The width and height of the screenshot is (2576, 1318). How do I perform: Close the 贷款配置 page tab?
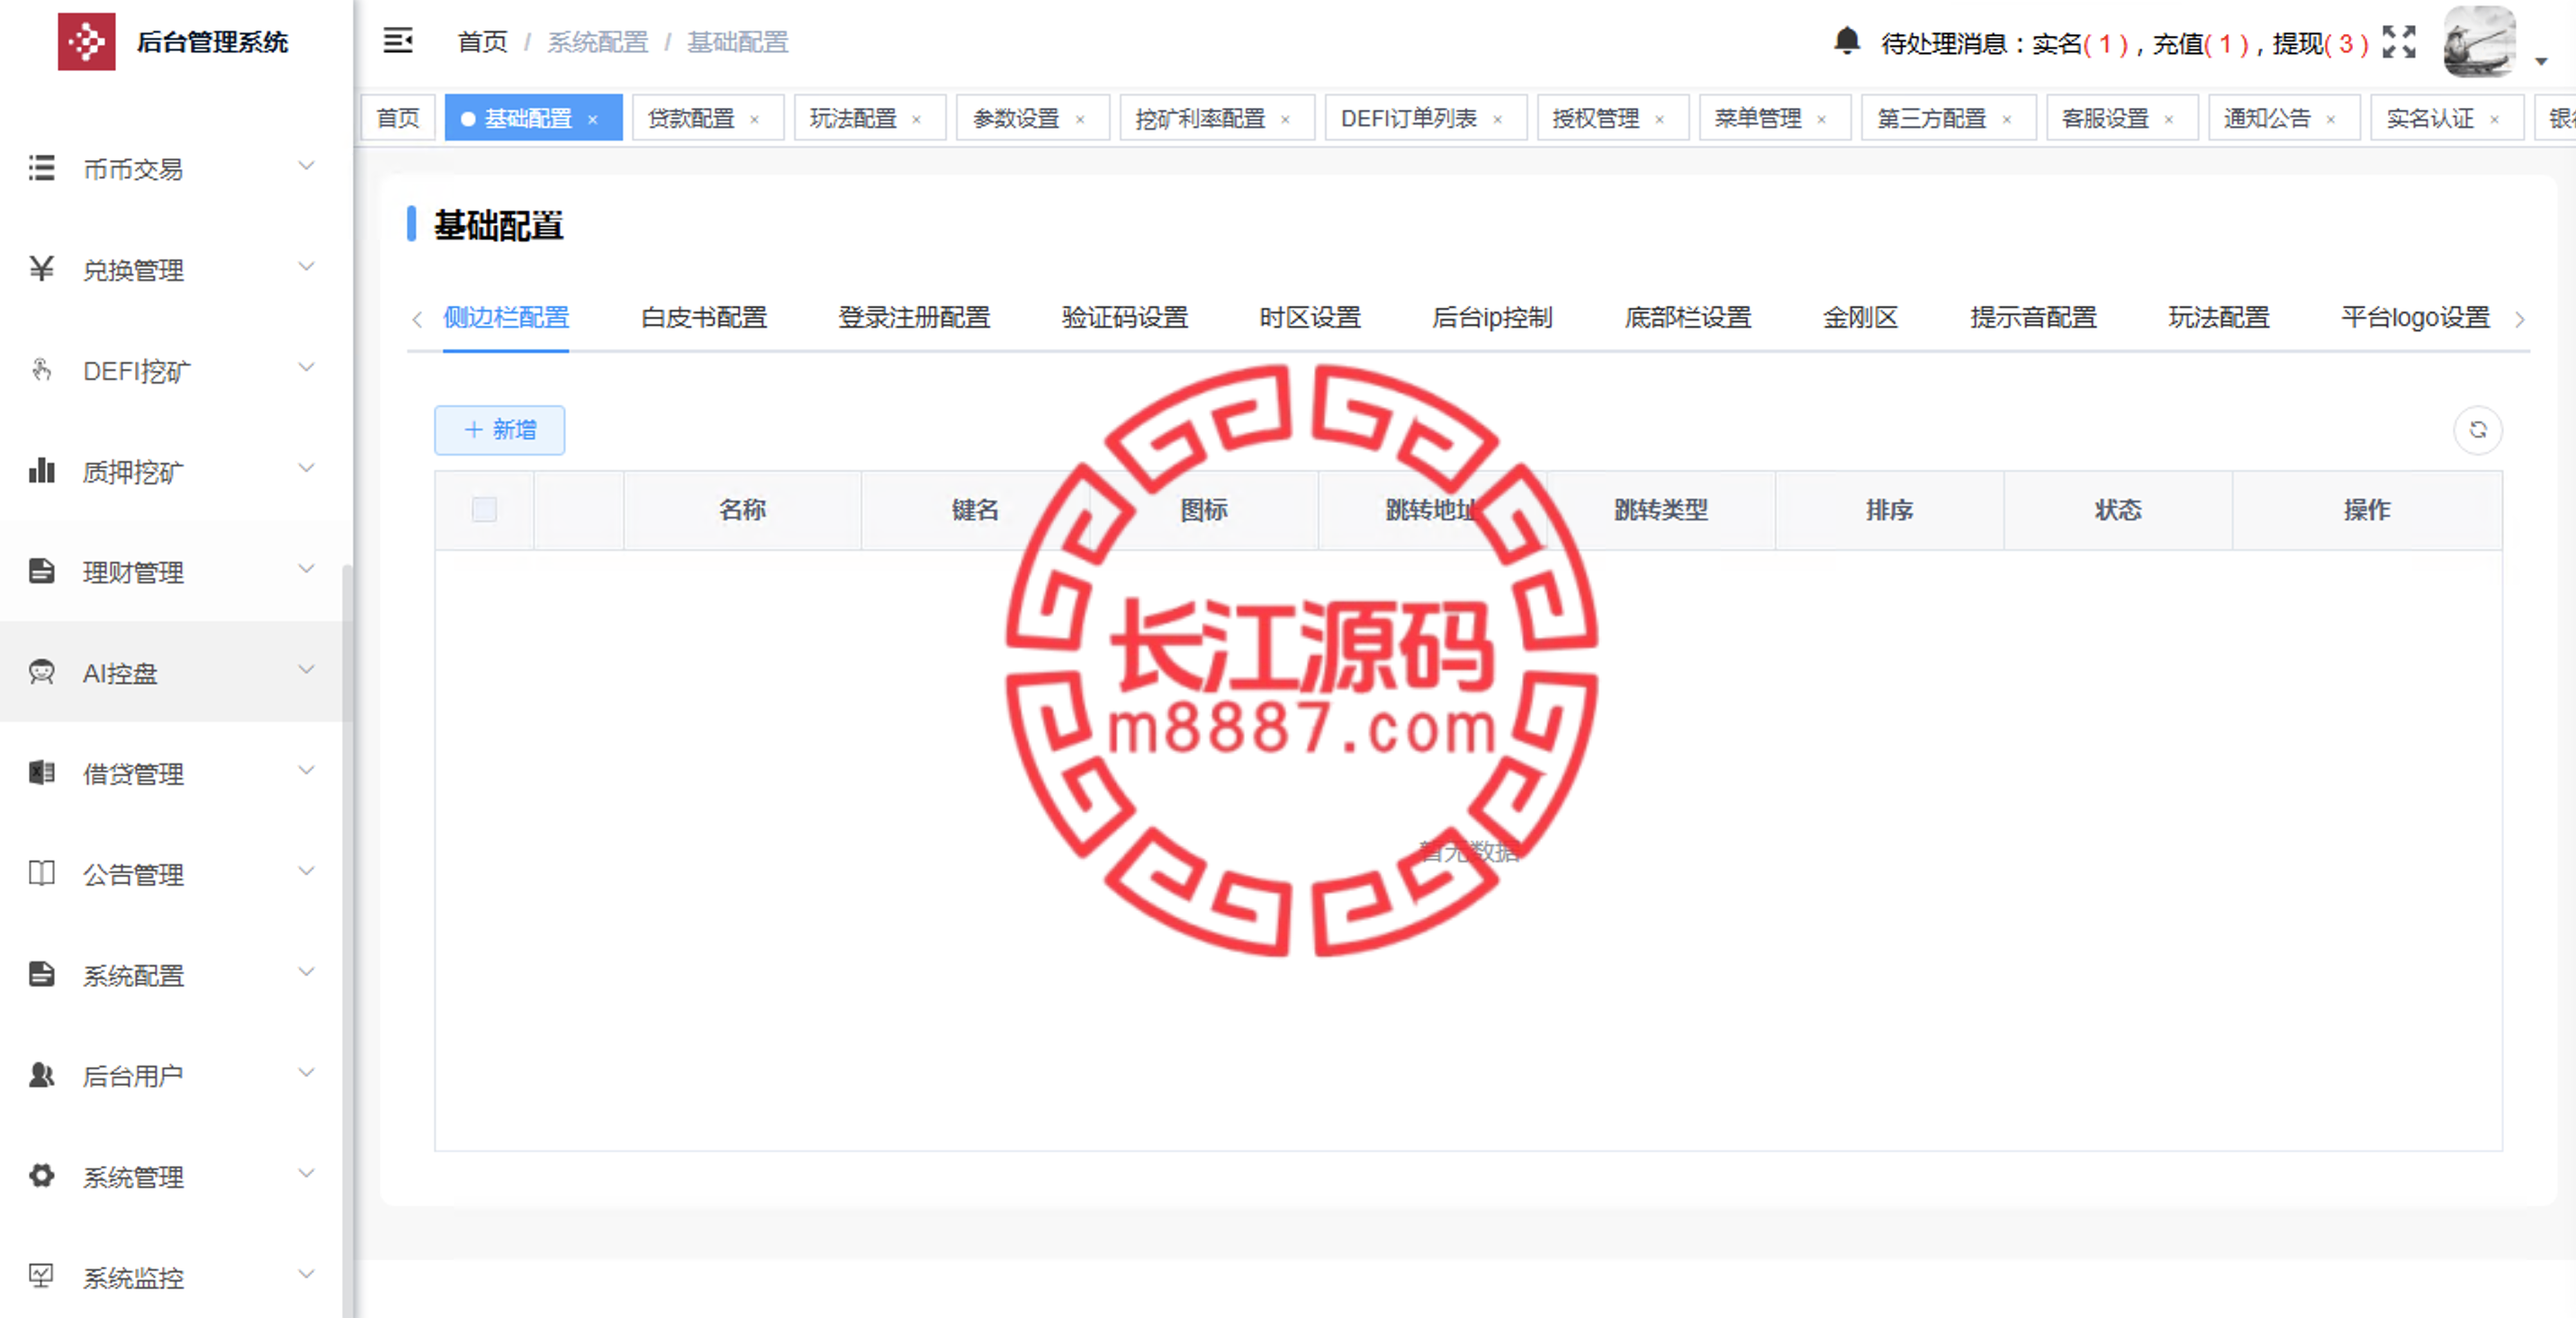click(x=754, y=119)
